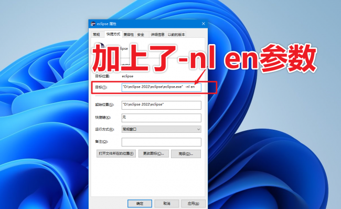
Task: Open the 安全 tab
Action: click(x=141, y=35)
